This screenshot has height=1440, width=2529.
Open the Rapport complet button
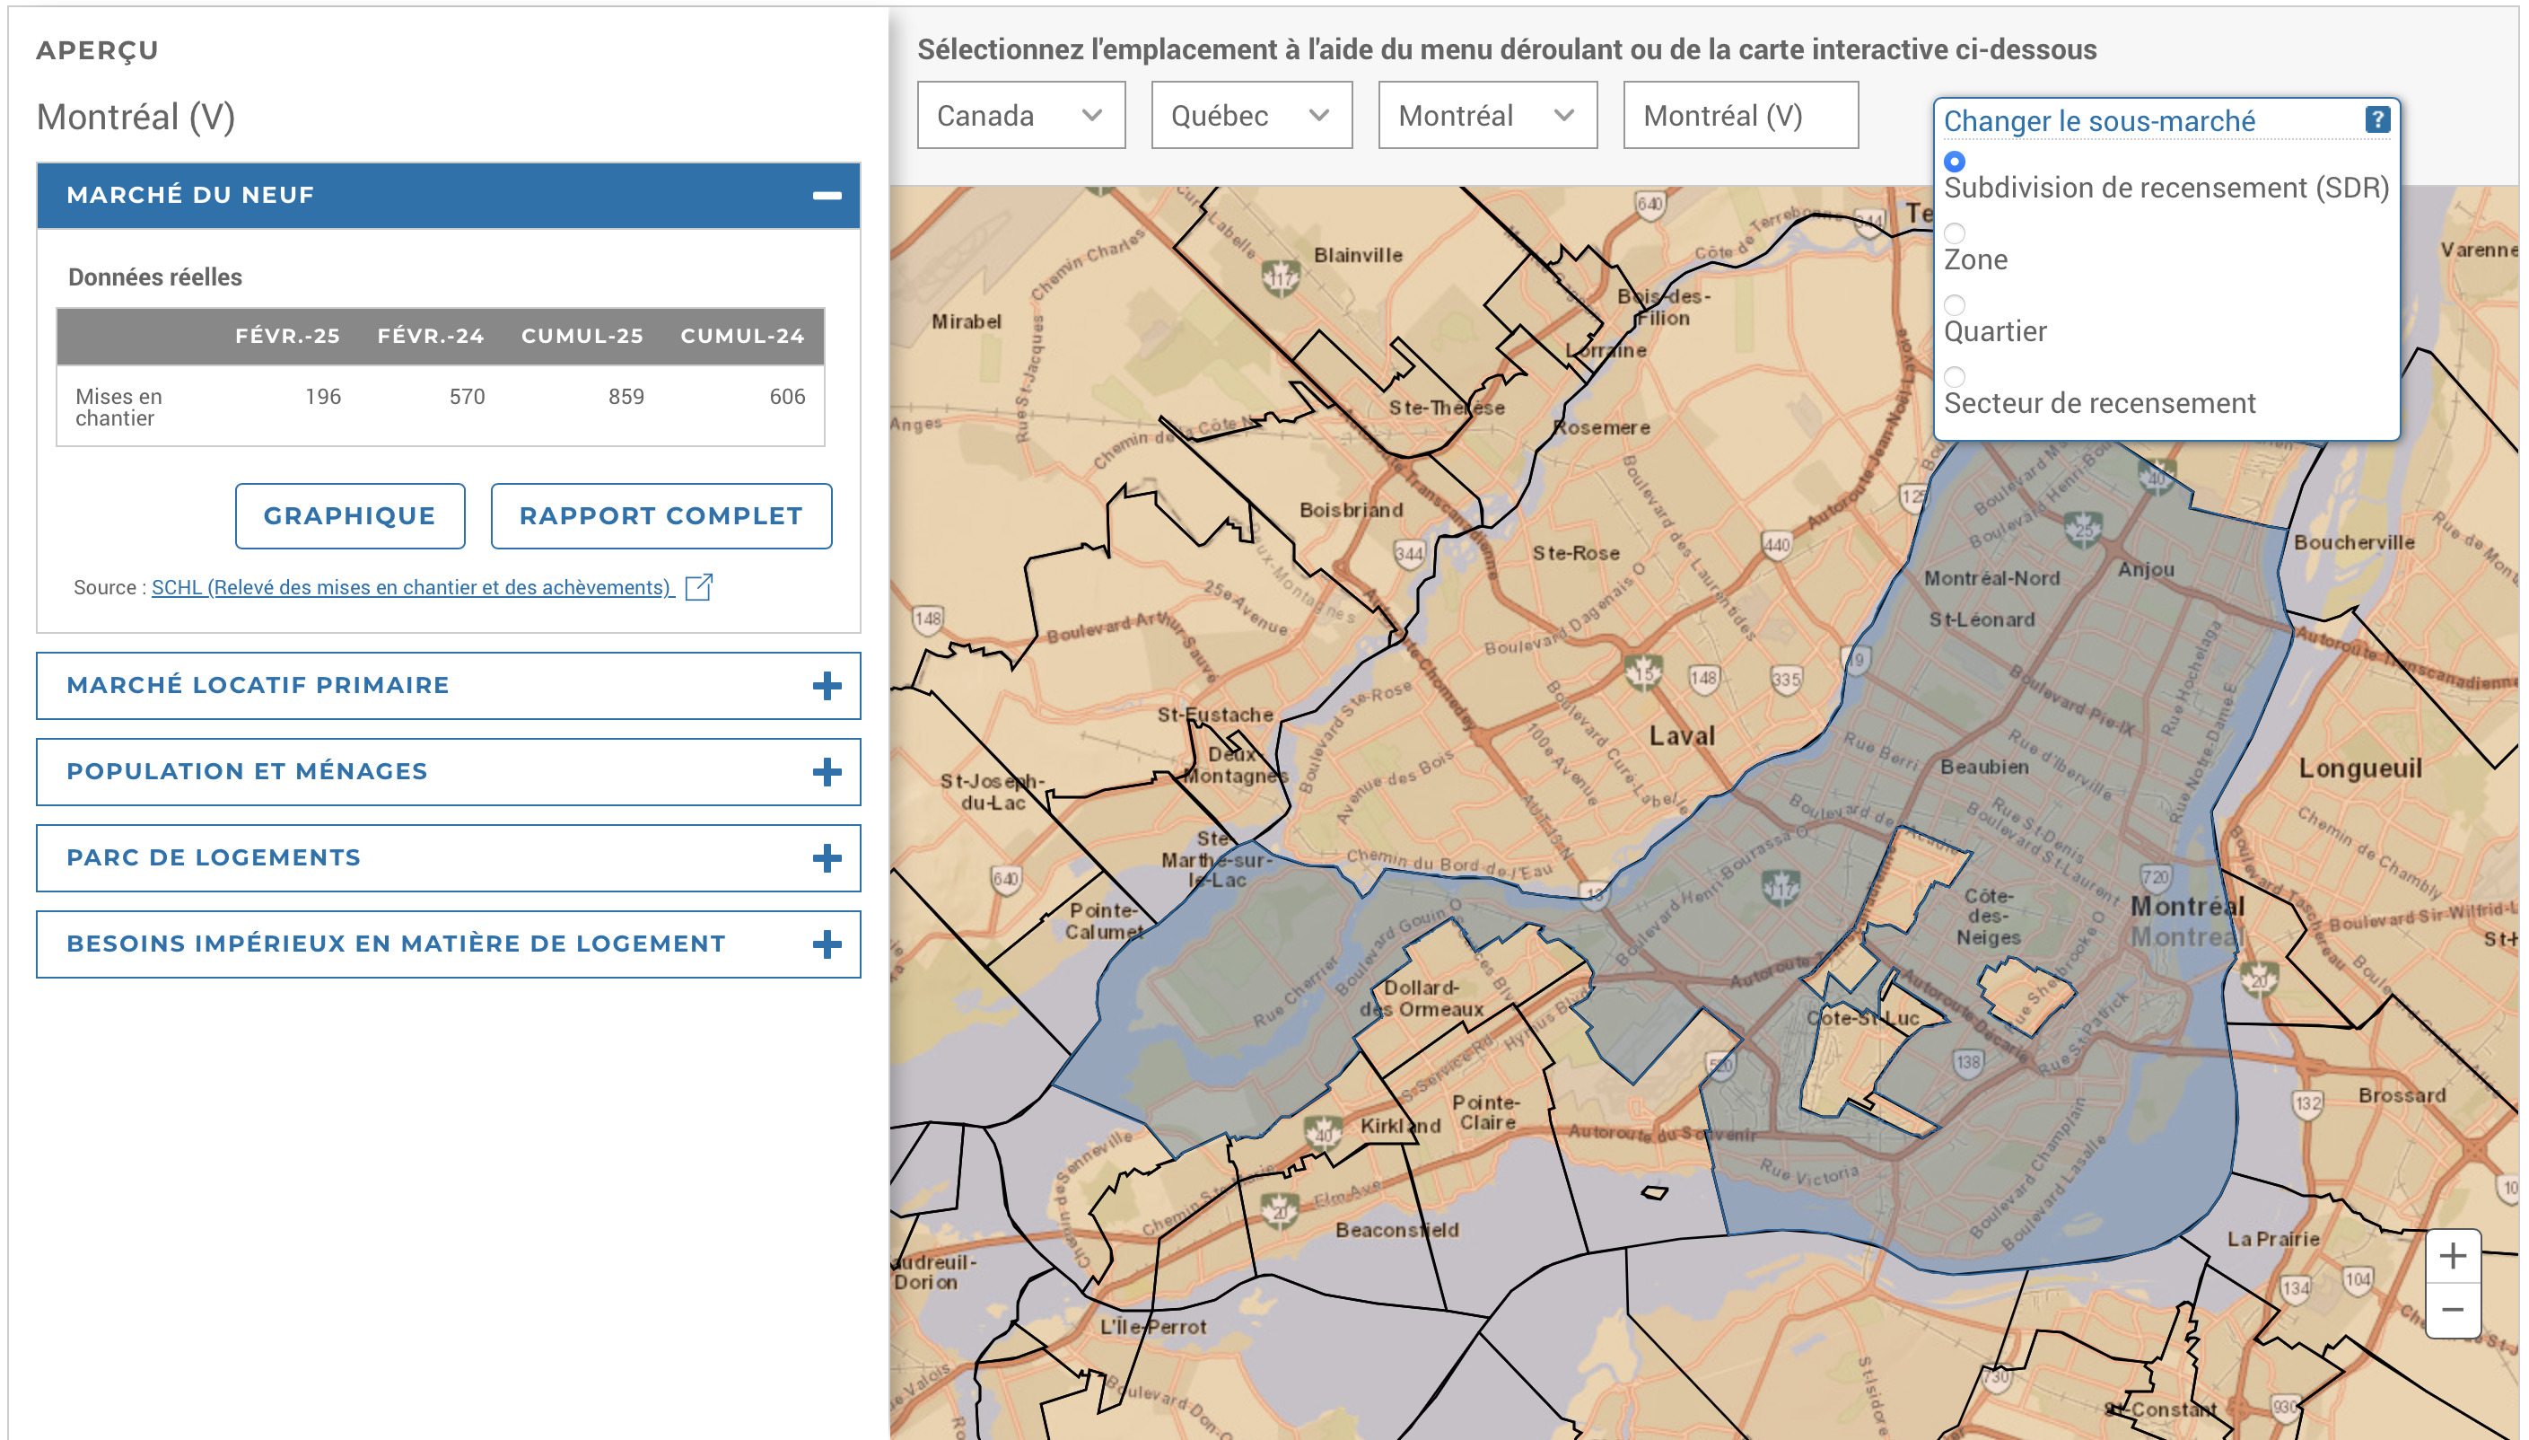(661, 516)
